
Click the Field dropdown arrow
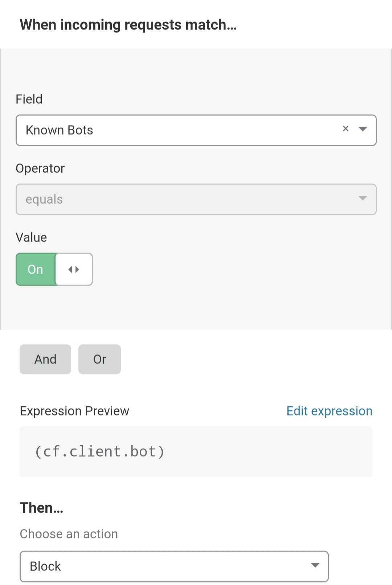pos(363,129)
